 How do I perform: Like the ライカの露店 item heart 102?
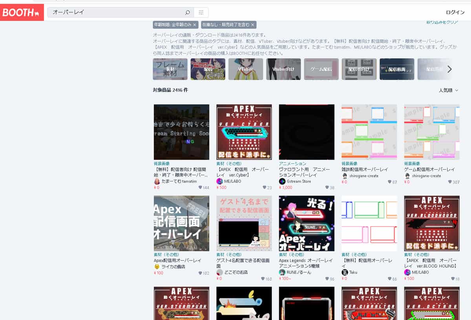(x=200, y=273)
